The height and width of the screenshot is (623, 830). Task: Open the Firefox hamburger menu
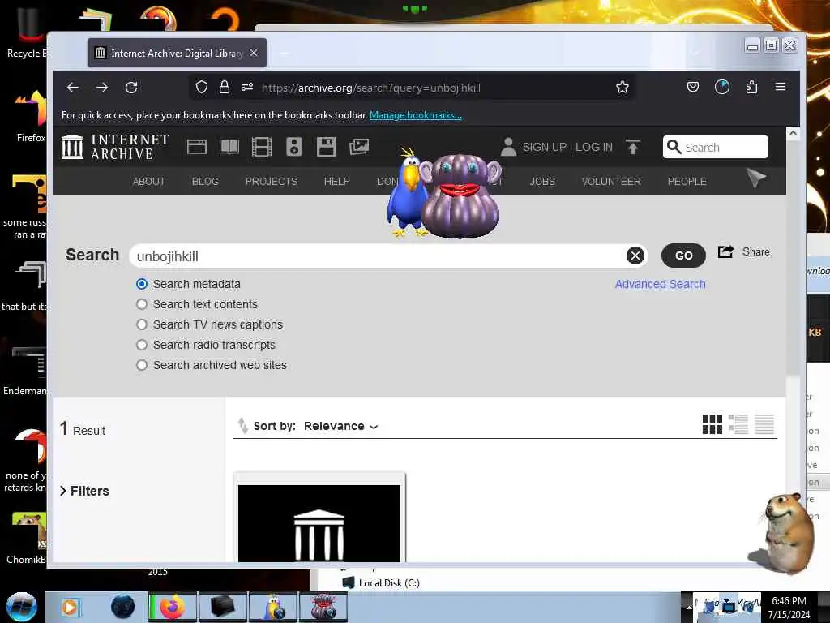(x=781, y=87)
